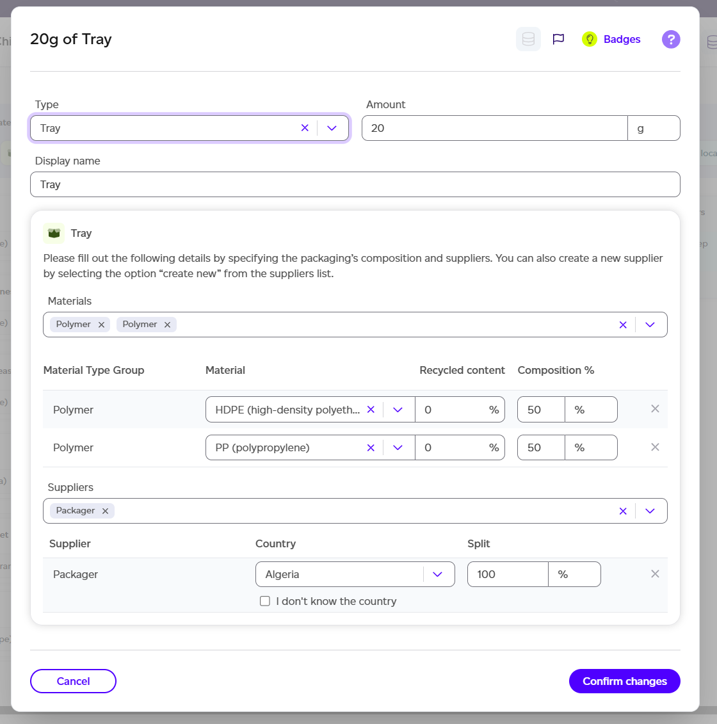
Task: Click the Badges lightbulb icon
Action: tap(589, 39)
